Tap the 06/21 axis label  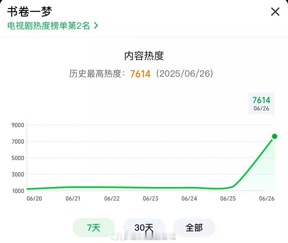click(x=73, y=199)
